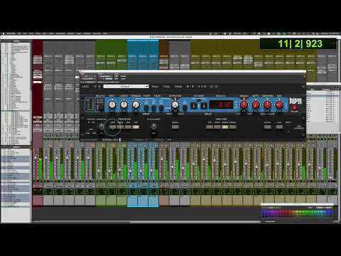The image size is (341, 256).
Task: Click the first red knob after LED display
Action: pos(244,105)
